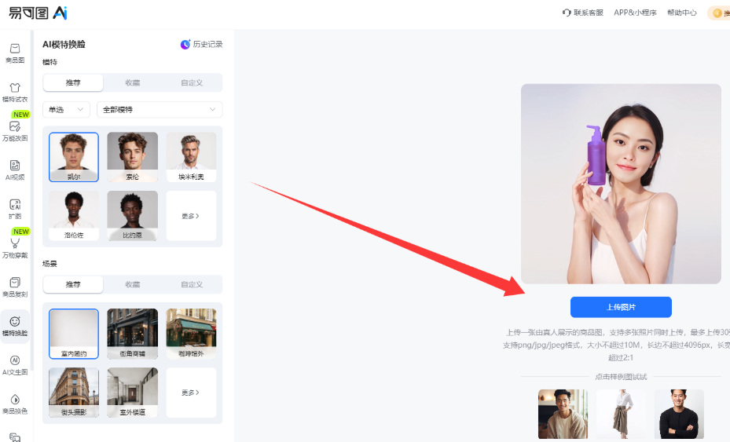Contact support via 联系客服
Screen dimensions: 730x442
[583, 13]
